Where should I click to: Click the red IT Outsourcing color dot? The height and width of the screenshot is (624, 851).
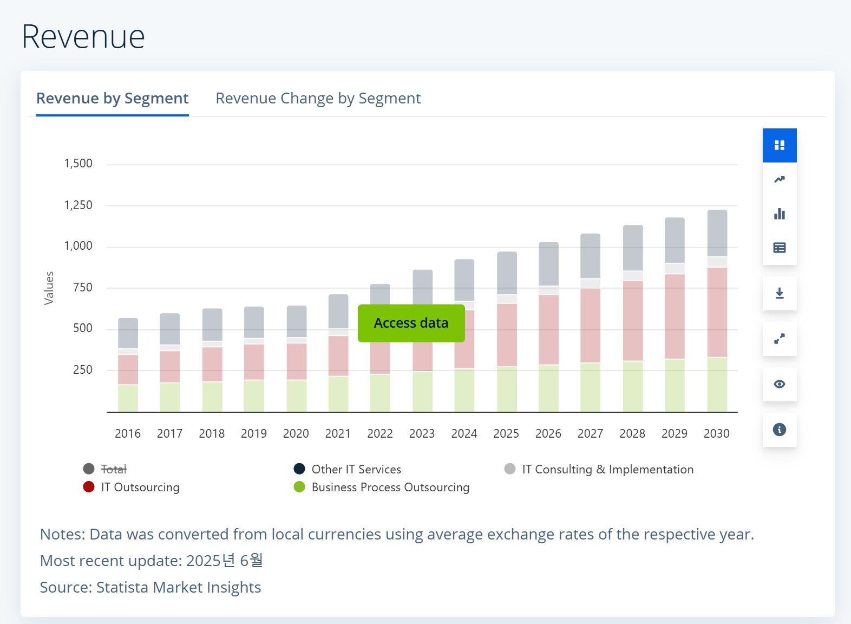pos(89,487)
